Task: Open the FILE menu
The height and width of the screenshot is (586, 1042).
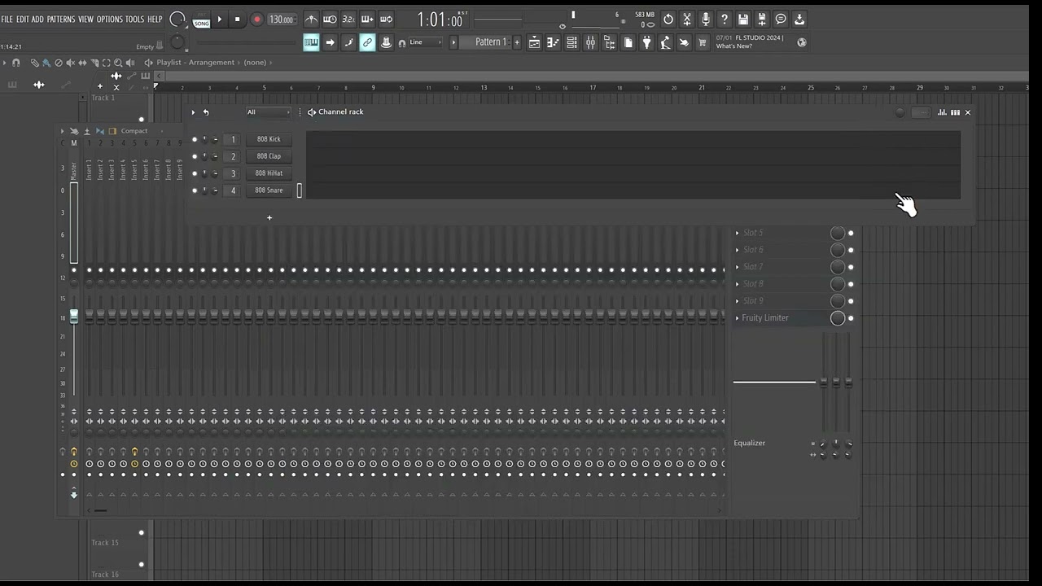Action: (x=7, y=19)
